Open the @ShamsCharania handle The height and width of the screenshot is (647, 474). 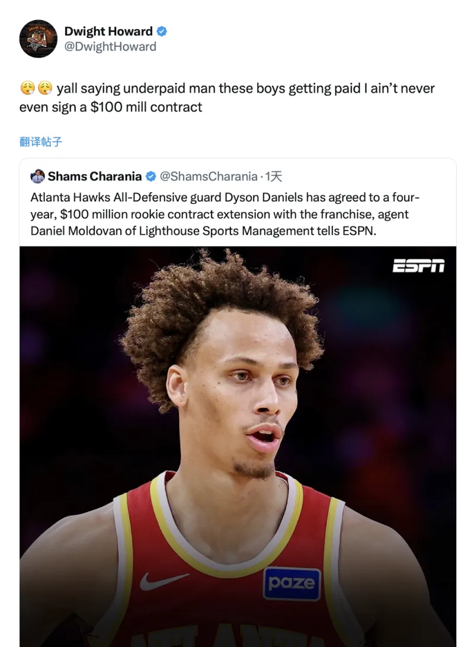pyautogui.click(x=209, y=176)
